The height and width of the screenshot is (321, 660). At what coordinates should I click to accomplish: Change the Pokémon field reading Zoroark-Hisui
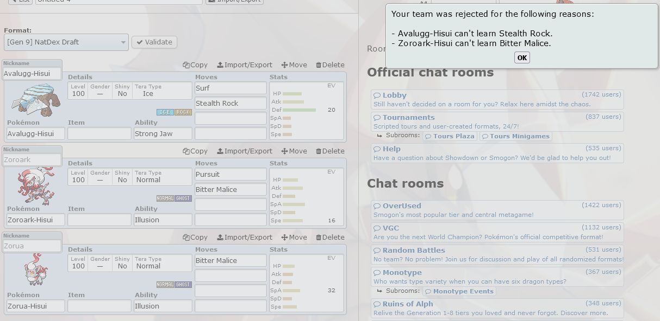(x=36, y=220)
